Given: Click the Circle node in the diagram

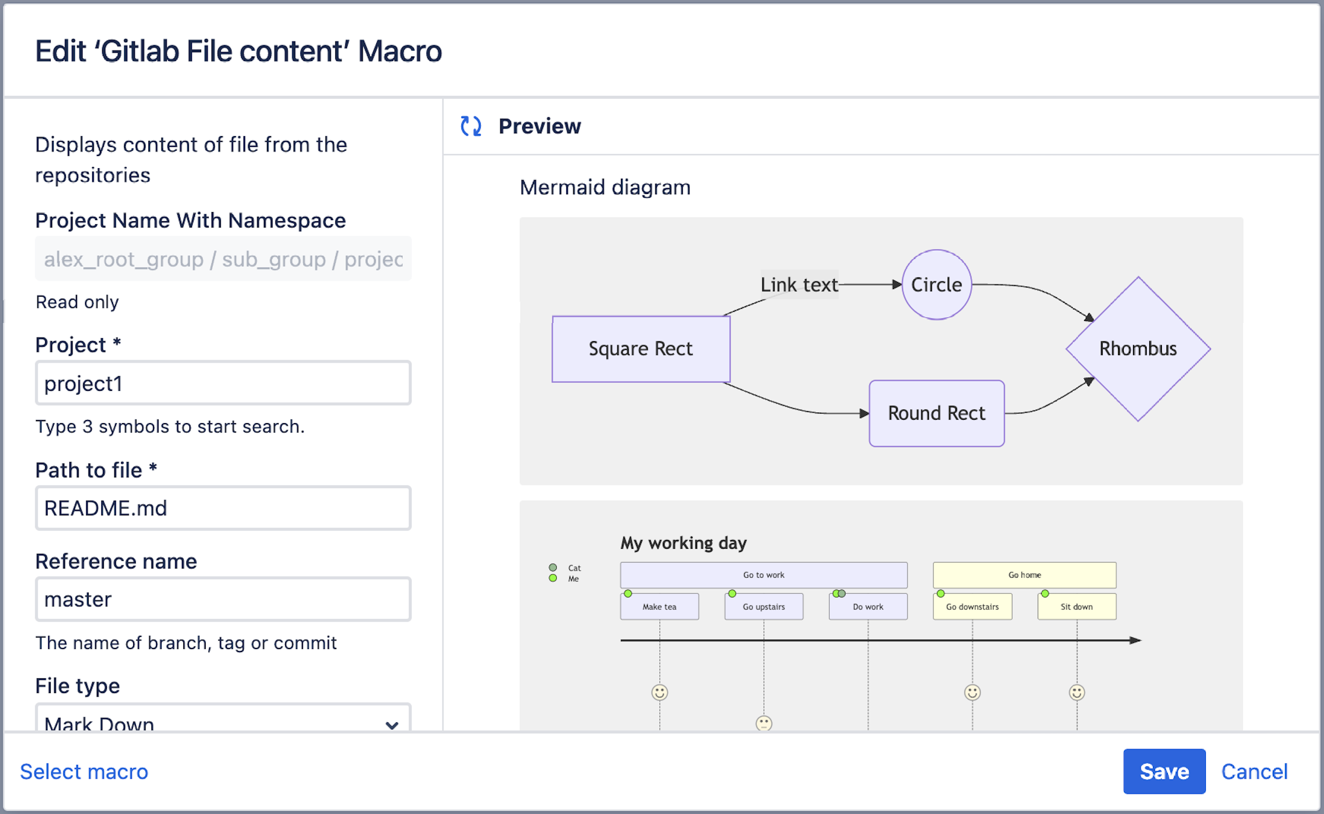Looking at the screenshot, I should [936, 284].
